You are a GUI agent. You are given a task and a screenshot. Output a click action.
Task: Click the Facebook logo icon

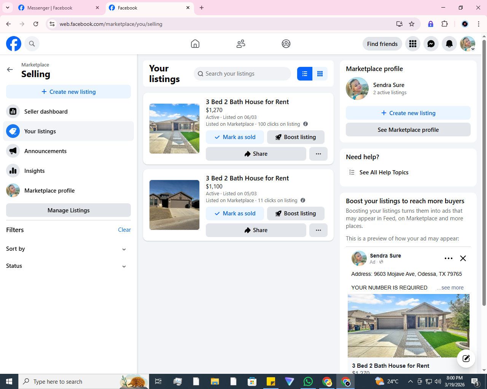pyautogui.click(x=14, y=44)
